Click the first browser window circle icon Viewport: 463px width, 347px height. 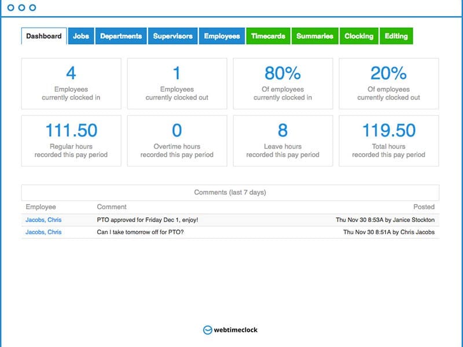(10, 9)
